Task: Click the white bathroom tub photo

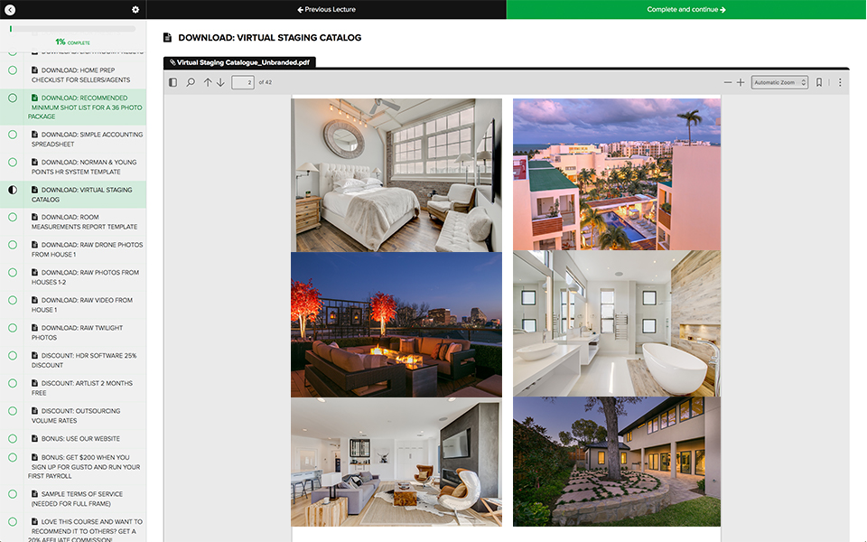Action: point(617,323)
